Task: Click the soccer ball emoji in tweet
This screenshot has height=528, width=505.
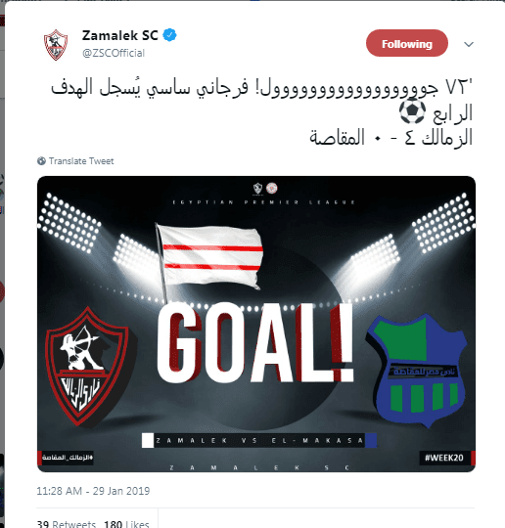Action: click(x=412, y=111)
